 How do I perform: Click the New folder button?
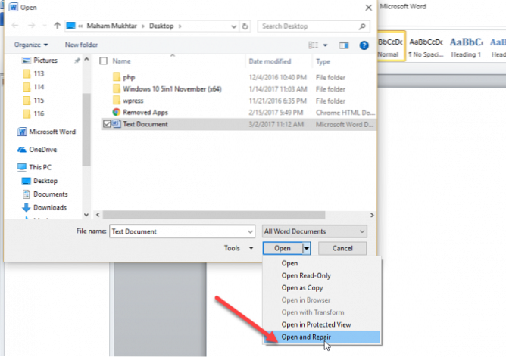(81, 45)
